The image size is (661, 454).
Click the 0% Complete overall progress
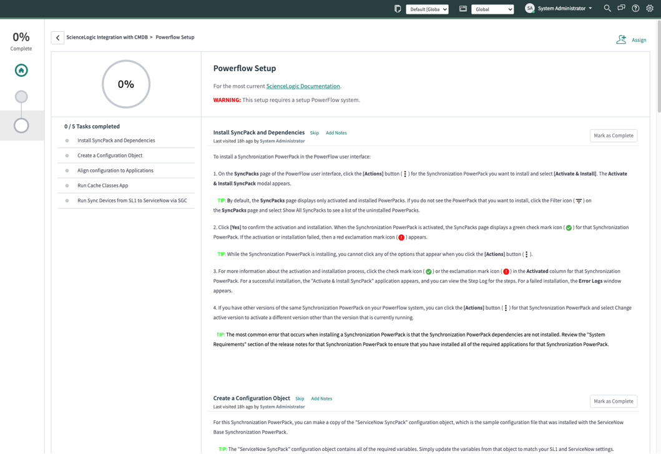[21, 41]
